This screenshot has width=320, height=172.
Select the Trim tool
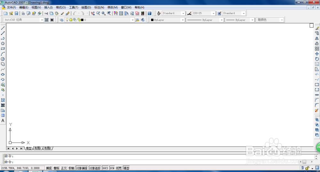[x=317, y=74]
